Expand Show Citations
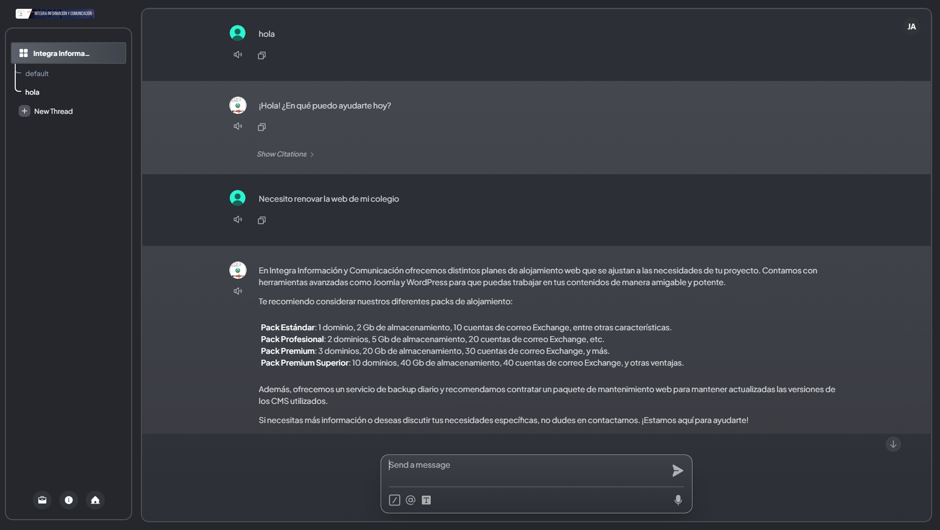This screenshot has height=530, width=940. coord(285,154)
